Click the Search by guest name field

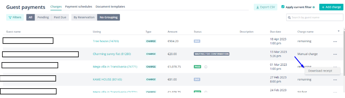(315, 17)
